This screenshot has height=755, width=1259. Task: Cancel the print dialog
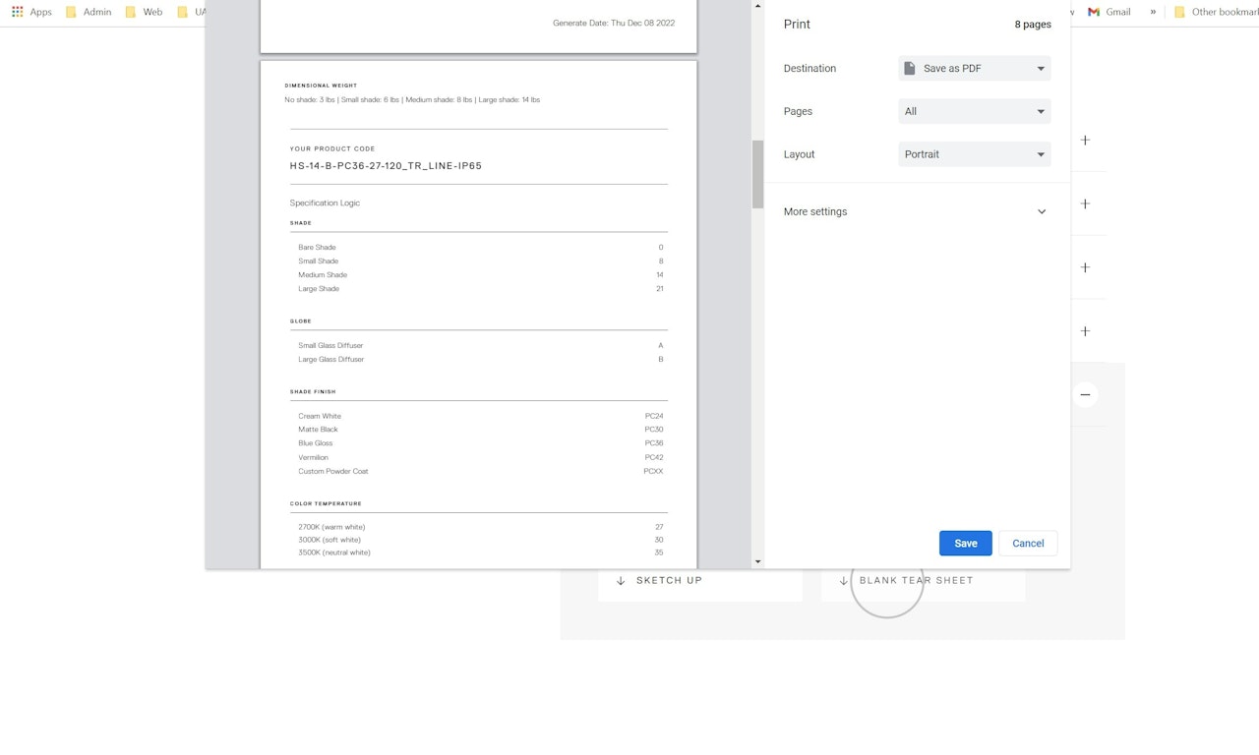pos(1028,544)
